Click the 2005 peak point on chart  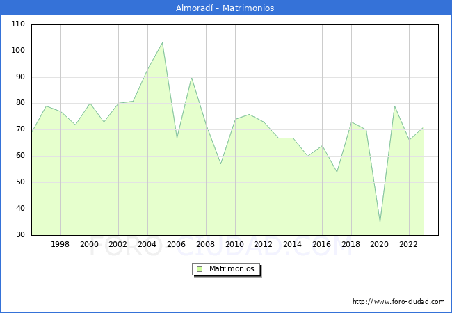162,43
